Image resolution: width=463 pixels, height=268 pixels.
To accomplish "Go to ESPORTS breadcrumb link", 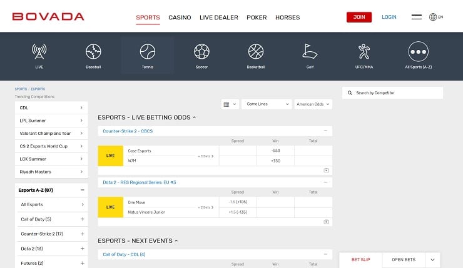I will pyautogui.click(x=38, y=89).
